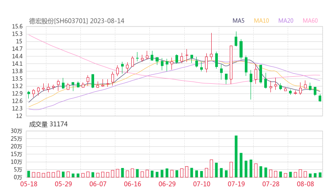
Task: Click the 05-29 date label
Action: coord(63,184)
